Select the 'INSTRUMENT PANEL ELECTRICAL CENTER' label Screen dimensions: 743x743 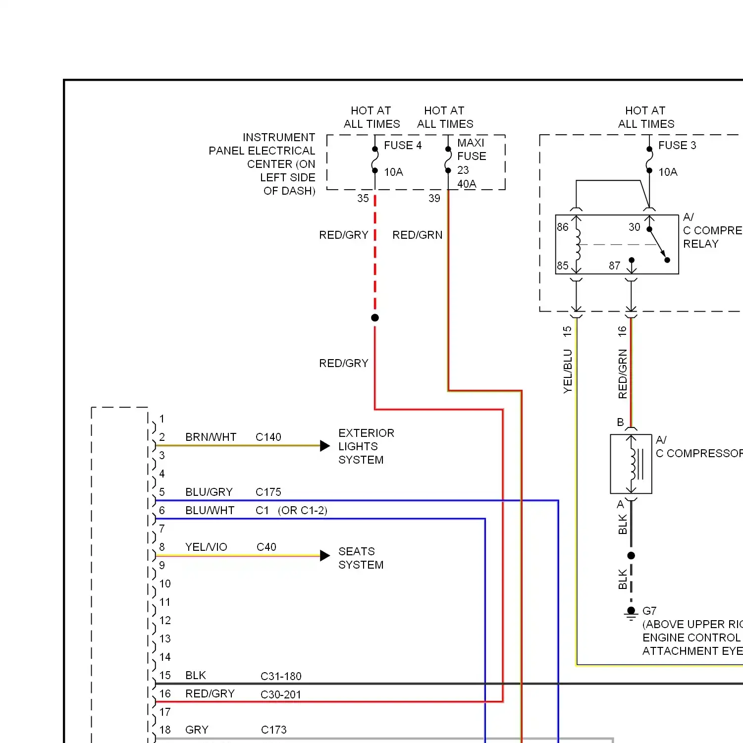pyautogui.click(x=262, y=164)
